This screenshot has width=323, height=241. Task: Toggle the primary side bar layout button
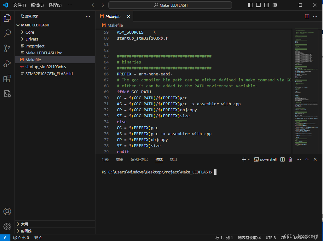tap(250, 5)
